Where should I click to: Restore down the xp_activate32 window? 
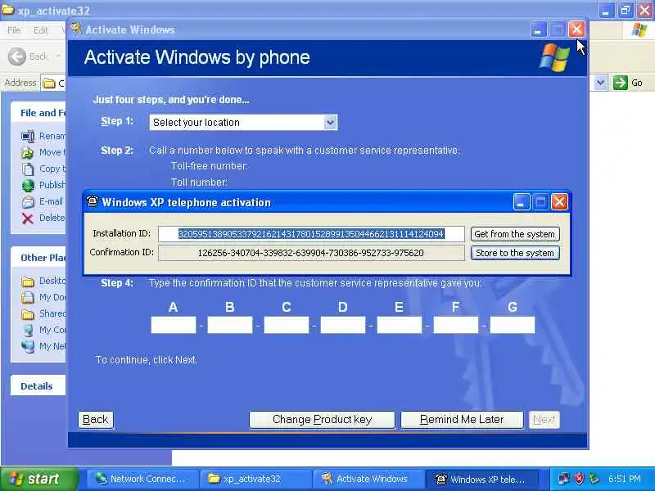point(626,9)
